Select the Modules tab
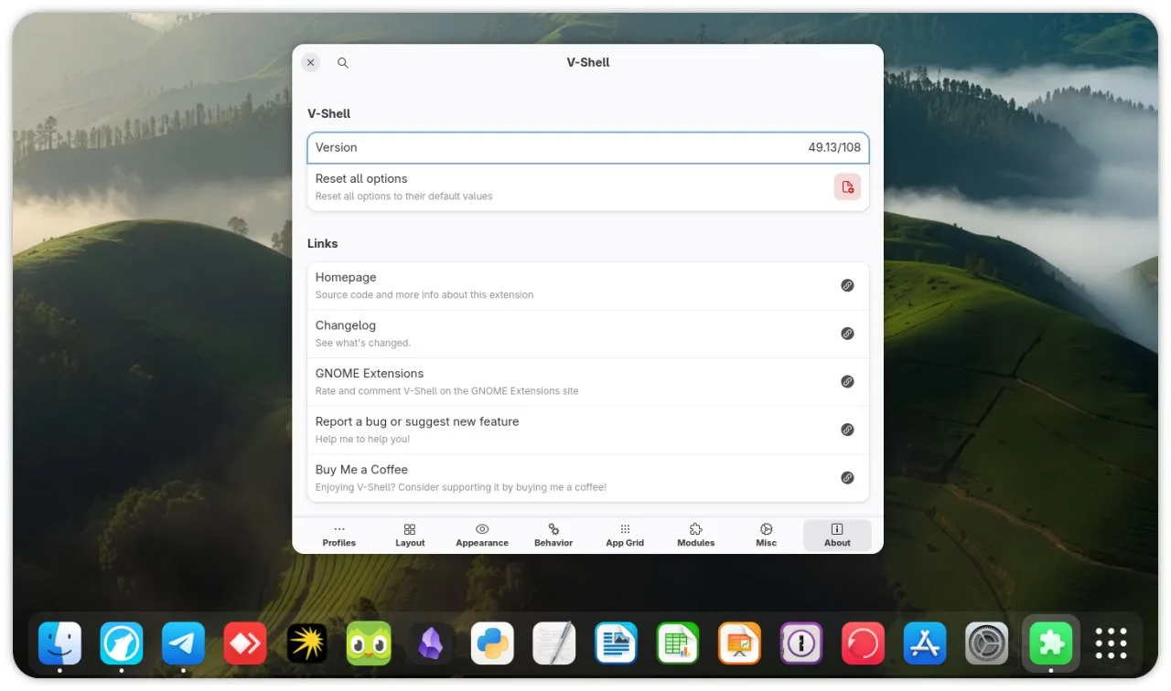 (696, 536)
